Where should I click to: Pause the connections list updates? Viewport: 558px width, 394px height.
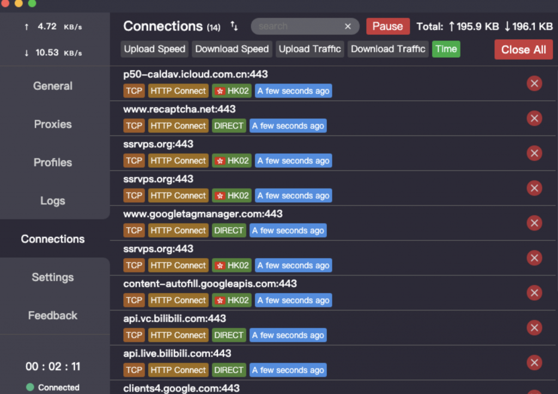tap(388, 26)
